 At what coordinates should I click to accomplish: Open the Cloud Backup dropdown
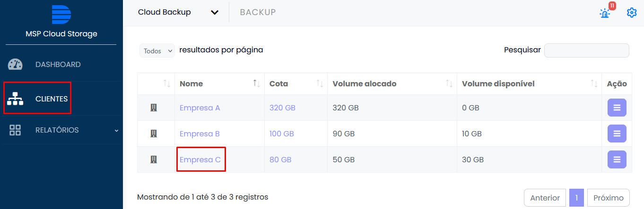tap(178, 12)
